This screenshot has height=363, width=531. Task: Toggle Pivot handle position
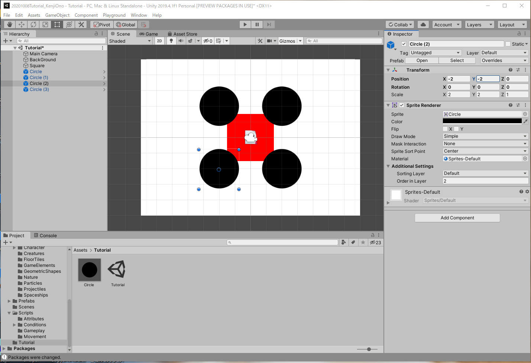point(102,24)
